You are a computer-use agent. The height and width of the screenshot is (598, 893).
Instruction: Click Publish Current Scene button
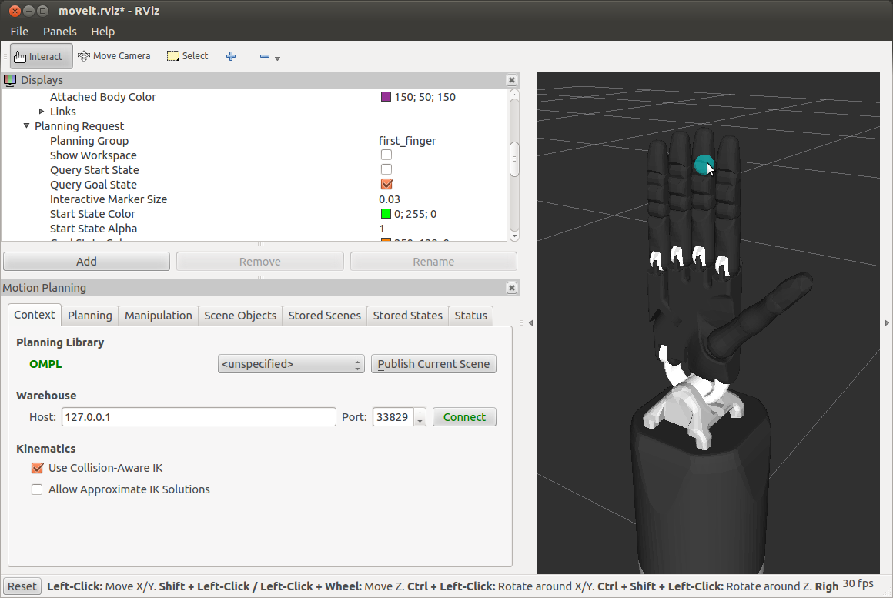pyautogui.click(x=433, y=364)
